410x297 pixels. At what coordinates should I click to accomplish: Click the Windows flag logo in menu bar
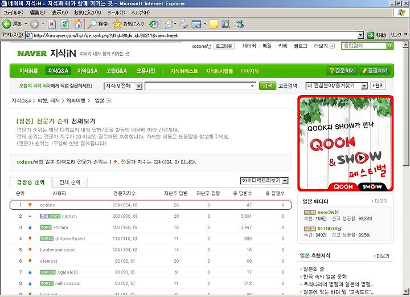(x=401, y=13)
